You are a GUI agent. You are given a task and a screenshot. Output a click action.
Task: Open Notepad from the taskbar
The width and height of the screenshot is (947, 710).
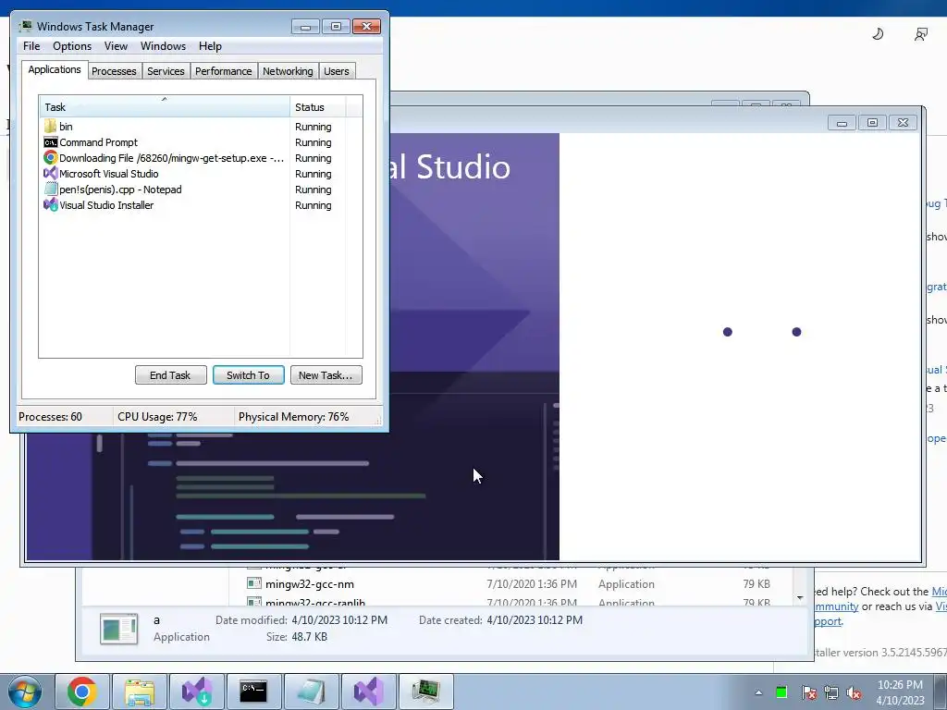coord(311,692)
